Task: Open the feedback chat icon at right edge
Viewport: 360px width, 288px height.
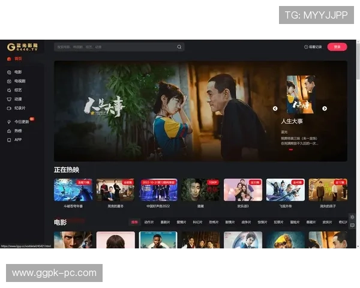Action: click(352, 226)
